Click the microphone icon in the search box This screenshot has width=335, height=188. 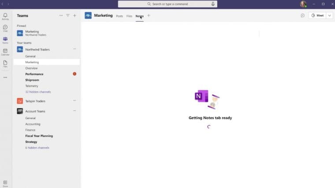(213, 4)
